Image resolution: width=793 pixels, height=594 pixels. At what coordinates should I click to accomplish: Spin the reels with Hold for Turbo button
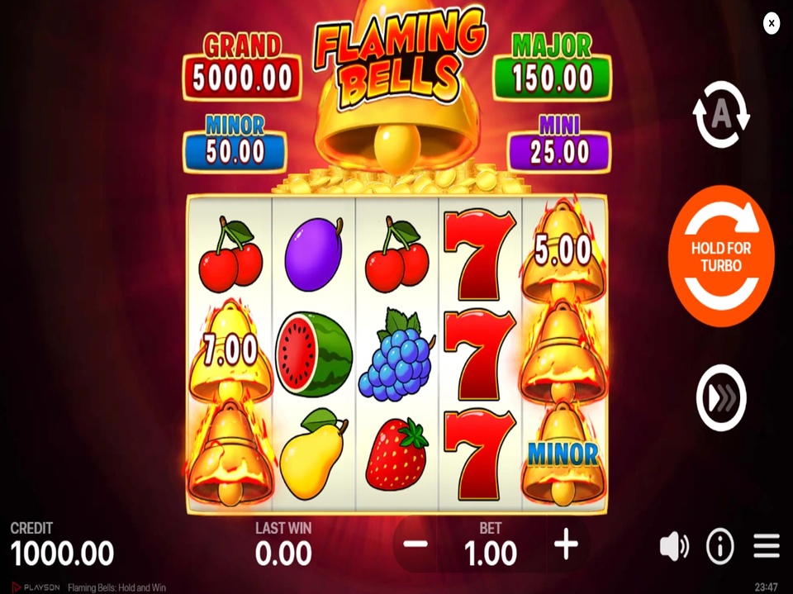point(721,256)
